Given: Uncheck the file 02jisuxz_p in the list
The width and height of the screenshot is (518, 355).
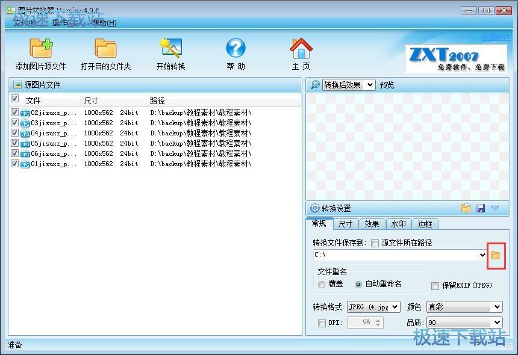Looking at the screenshot, I should pos(15,113).
